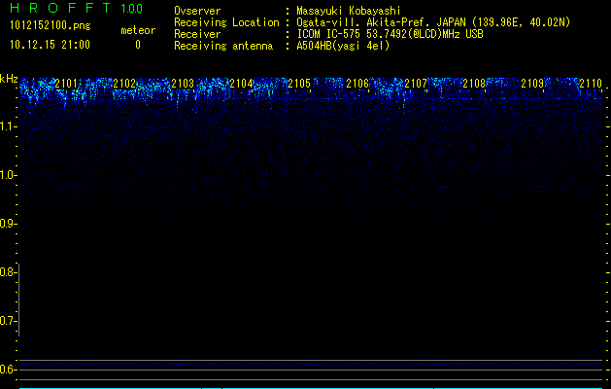Click the kHz axis unit label
Screen dimensions: 611x389
click(x=9, y=79)
